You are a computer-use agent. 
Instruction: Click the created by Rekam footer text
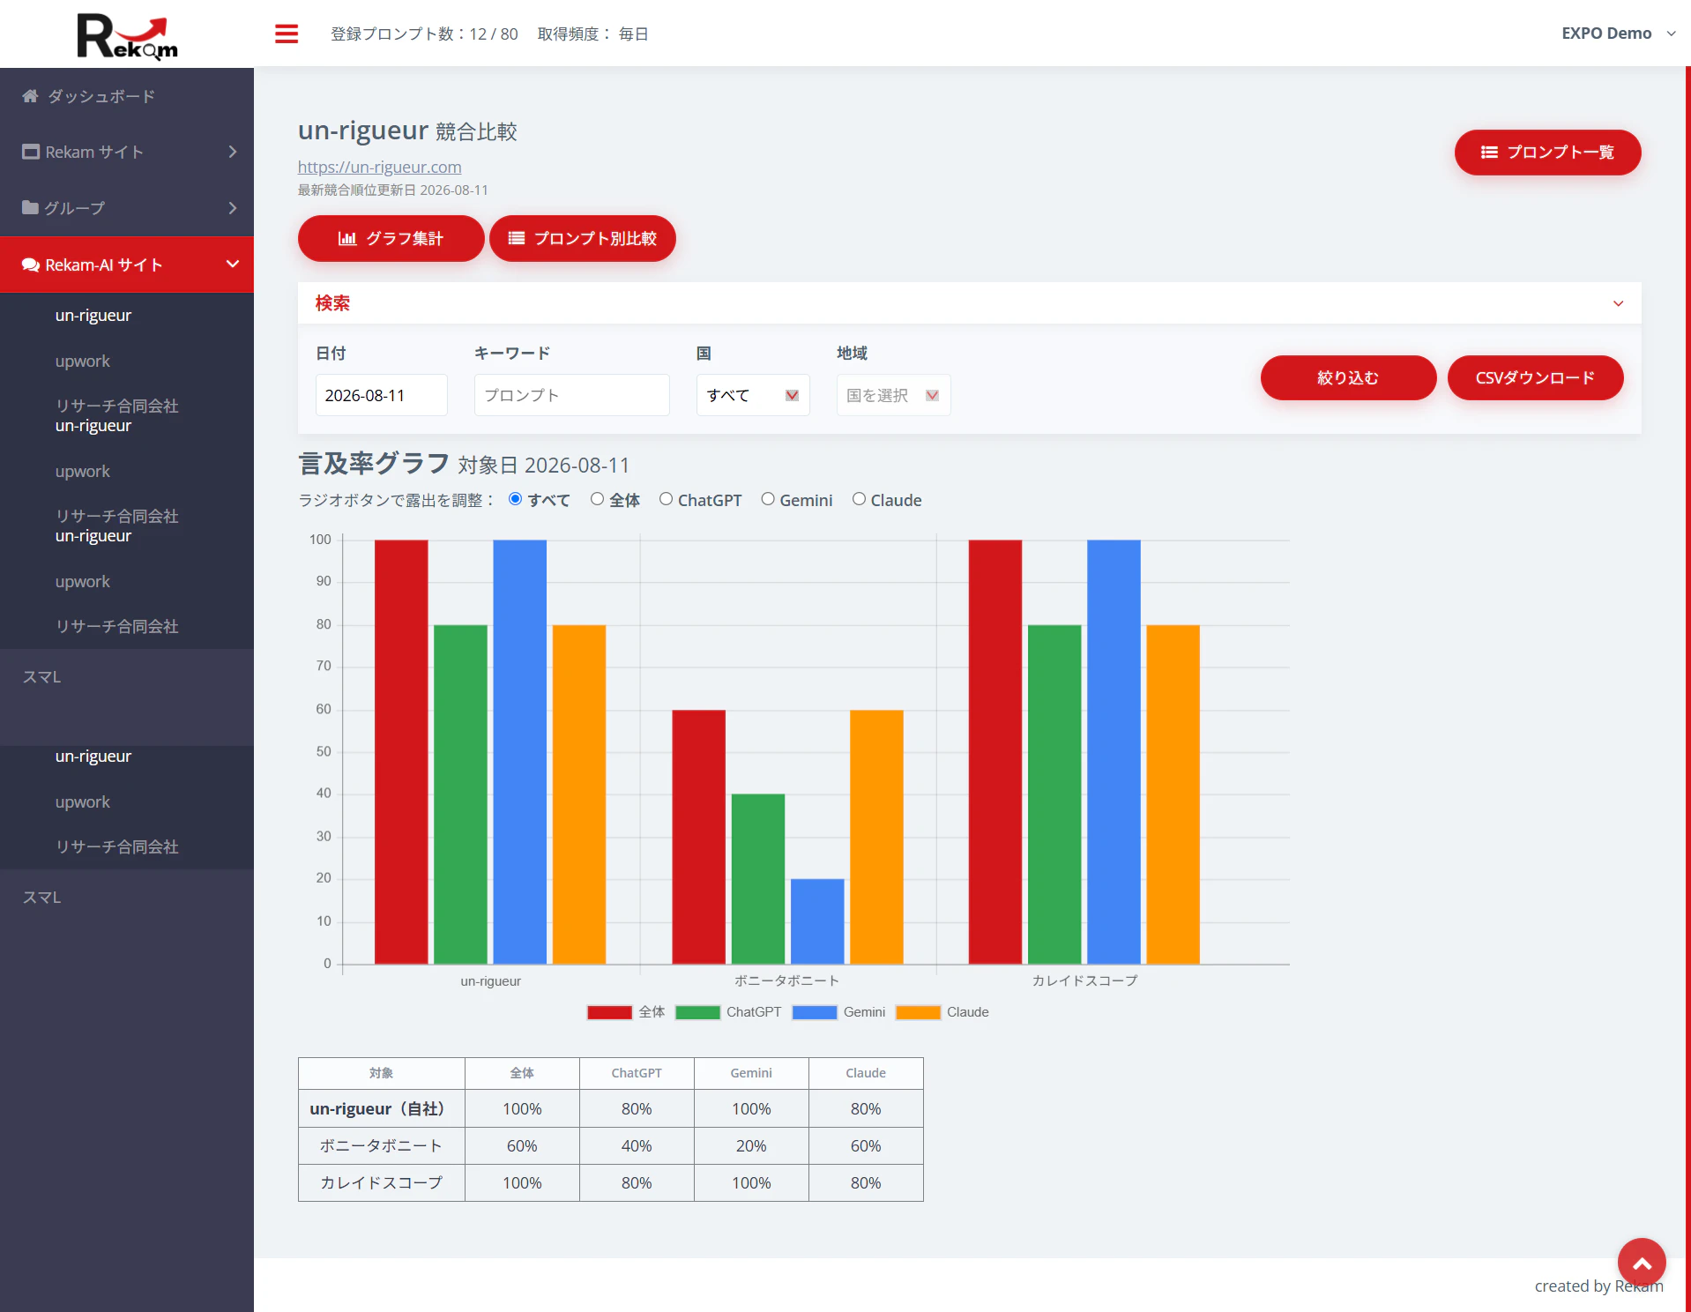pyautogui.click(x=1598, y=1286)
